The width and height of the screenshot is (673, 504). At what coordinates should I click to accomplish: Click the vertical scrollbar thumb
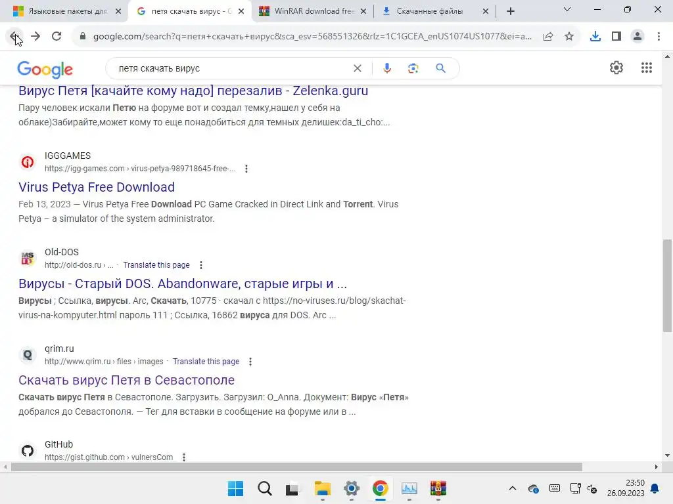(x=667, y=286)
